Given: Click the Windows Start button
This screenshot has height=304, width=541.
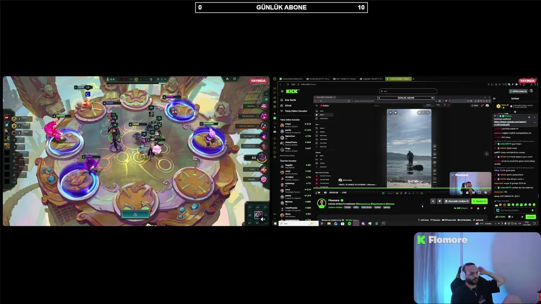Looking at the screenshot, I should click(275, 223).
